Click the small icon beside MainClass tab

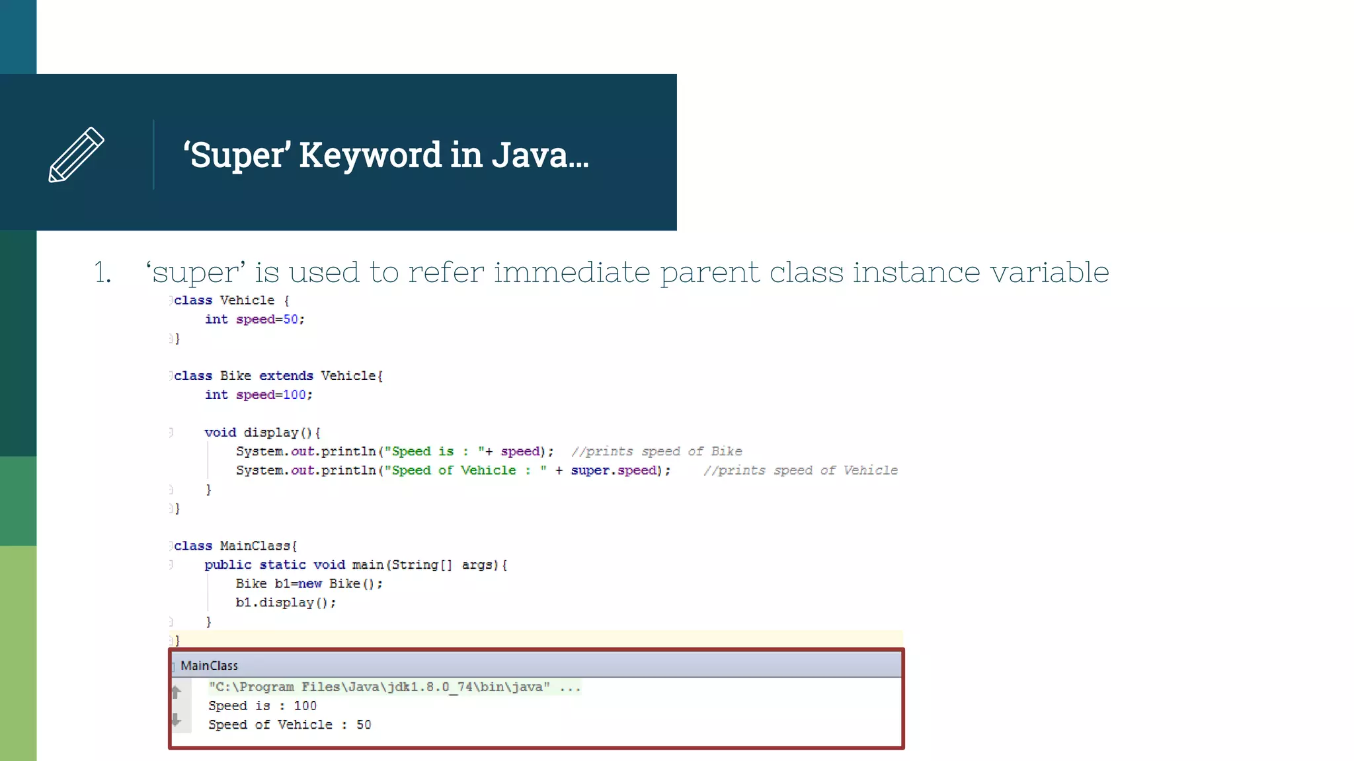173,666
